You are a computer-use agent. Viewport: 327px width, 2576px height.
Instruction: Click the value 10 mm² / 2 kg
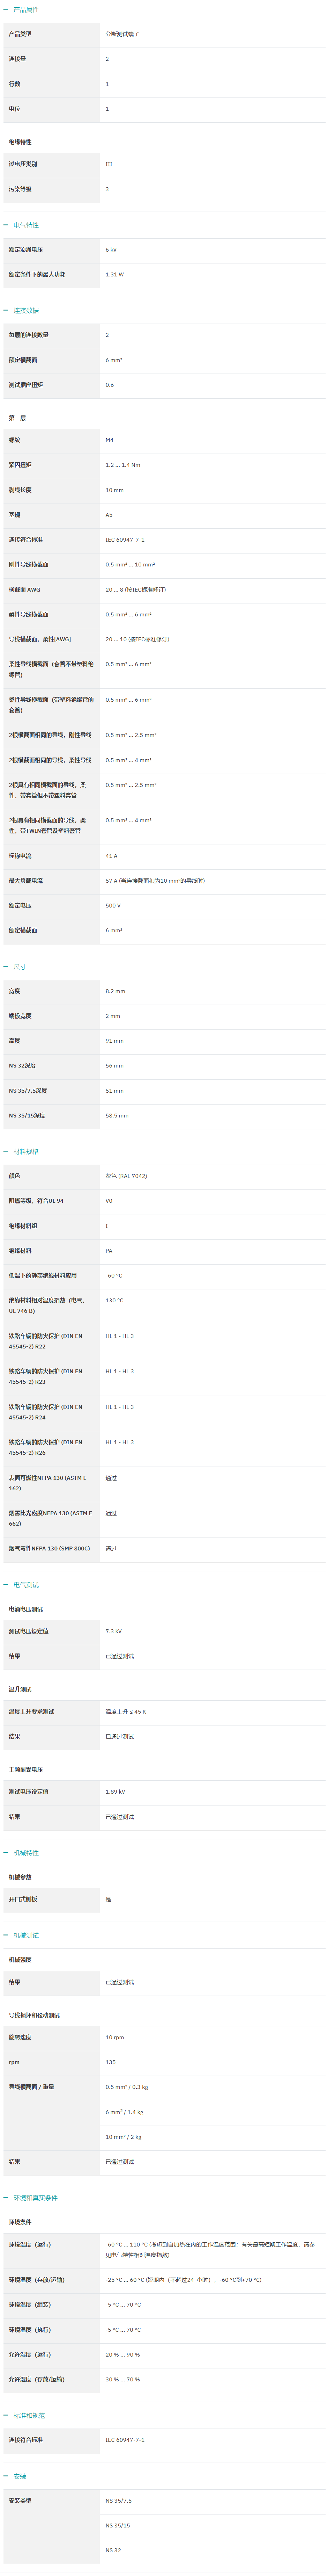pos(124,2137)
